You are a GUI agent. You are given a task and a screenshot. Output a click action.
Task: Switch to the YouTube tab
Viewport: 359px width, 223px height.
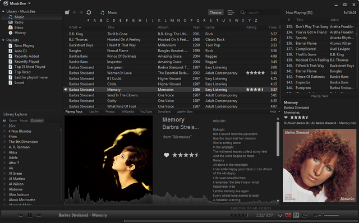pyautogui.click(x=146, y=112)
